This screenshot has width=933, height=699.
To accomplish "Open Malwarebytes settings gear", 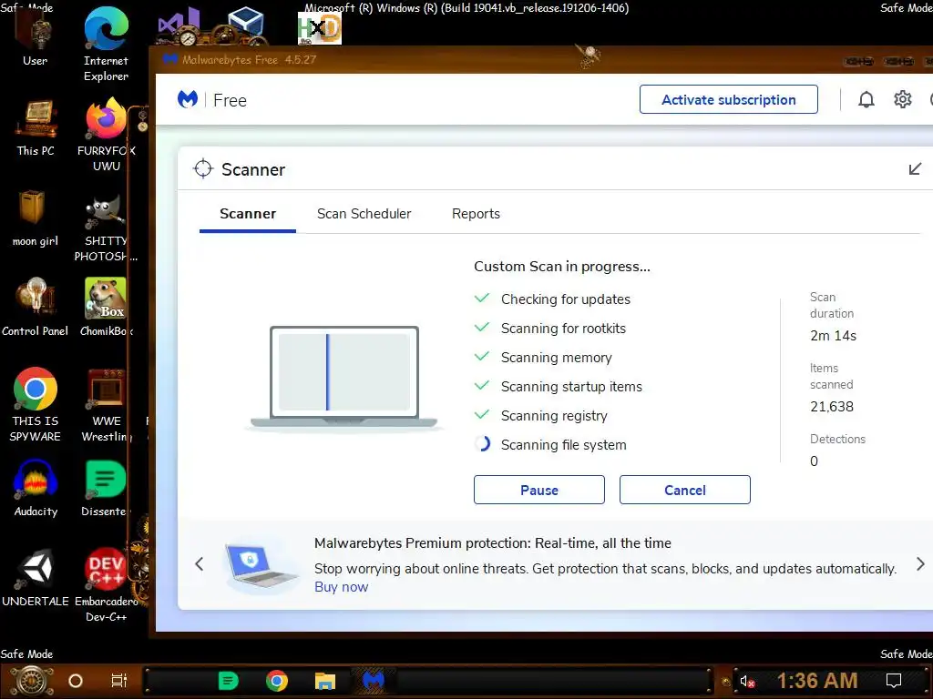I will click(903, 99).
